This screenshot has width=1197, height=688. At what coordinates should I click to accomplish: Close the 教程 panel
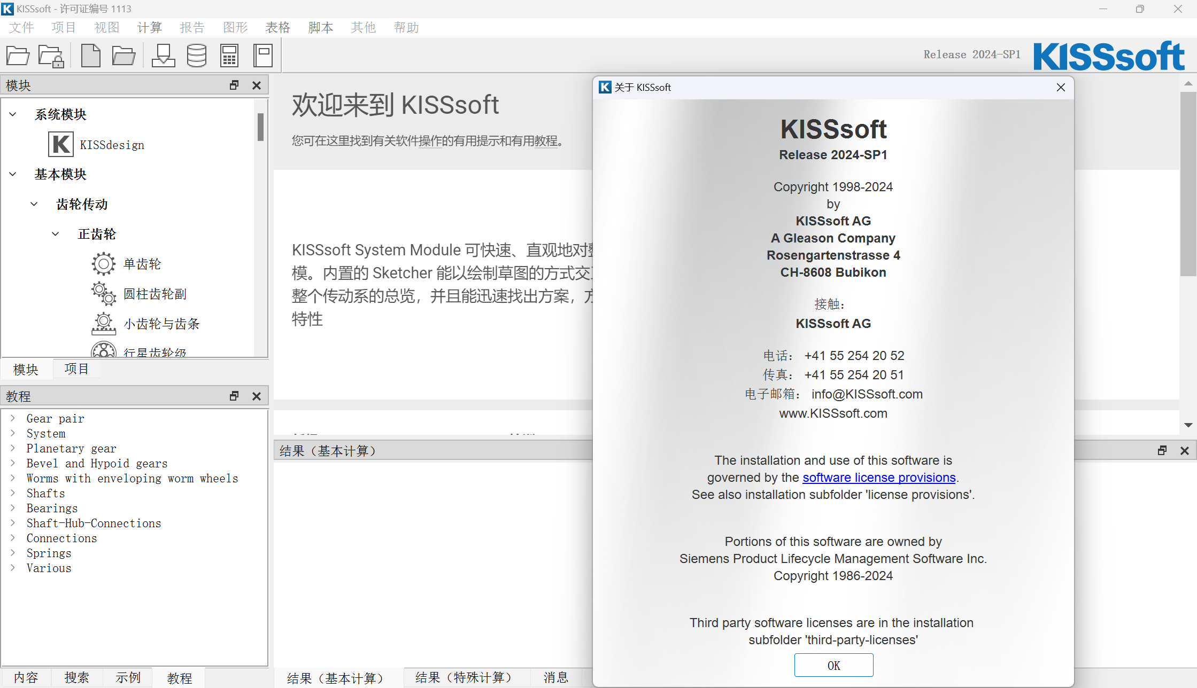click(x=257, y=396)
